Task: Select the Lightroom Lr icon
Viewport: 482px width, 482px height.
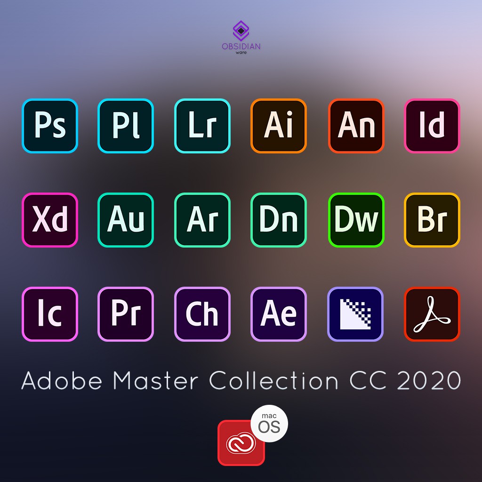Action: click(202, 126)
